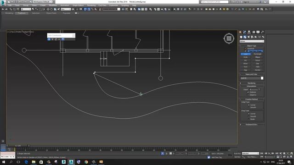The image size is (294, 165).
Task: Select the Lights category icon
Action: [x=249, y=37]
